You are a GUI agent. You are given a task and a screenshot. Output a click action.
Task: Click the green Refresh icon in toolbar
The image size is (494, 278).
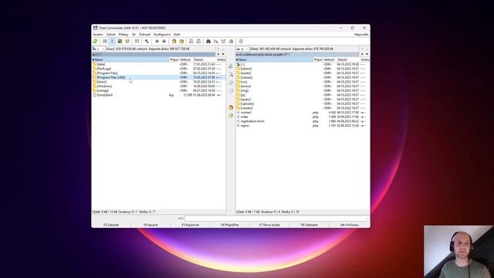pos(95,41)
